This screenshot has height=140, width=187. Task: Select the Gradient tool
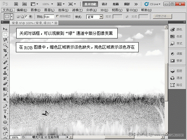pos(5,89)
